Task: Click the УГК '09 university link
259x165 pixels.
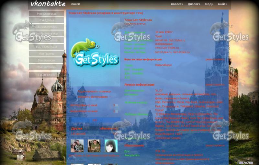Action: 160,151
